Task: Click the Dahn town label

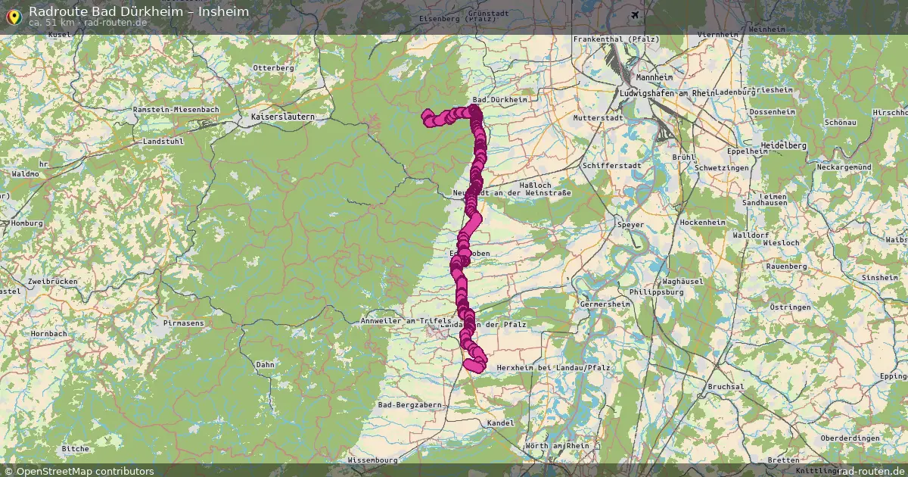Action: (x=265, y=364)
